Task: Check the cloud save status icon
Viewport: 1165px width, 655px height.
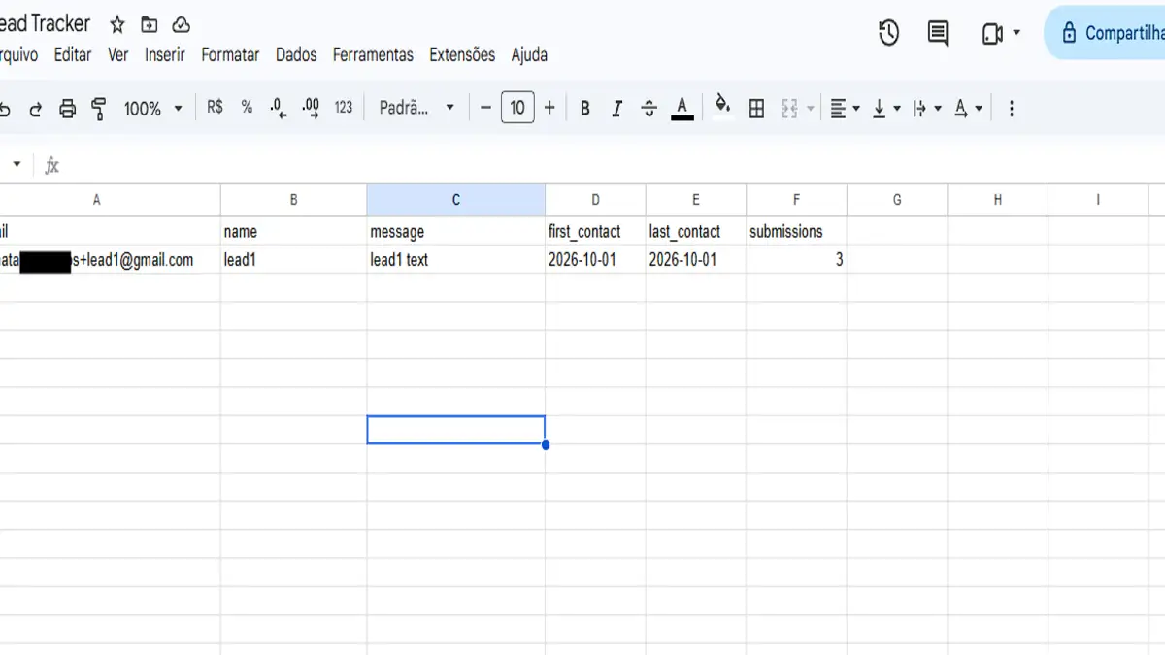Action: pyautogui.click(x=182, y=25)
